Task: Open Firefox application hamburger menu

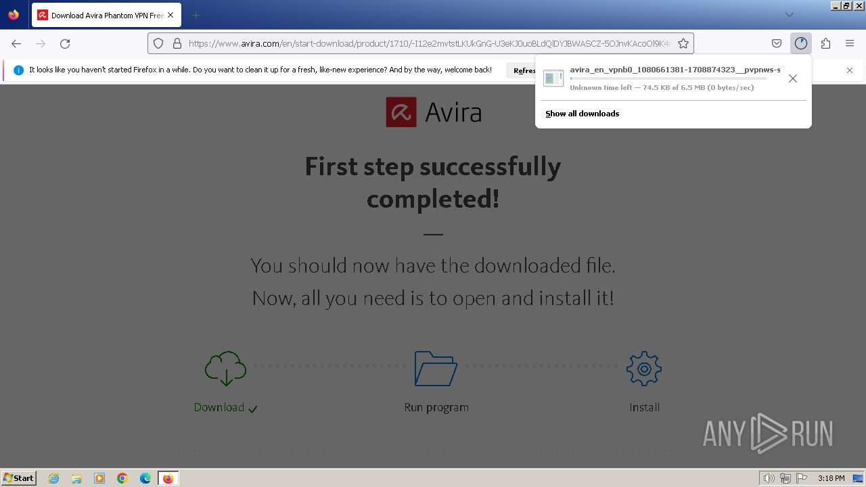Action: pos(850,43)
